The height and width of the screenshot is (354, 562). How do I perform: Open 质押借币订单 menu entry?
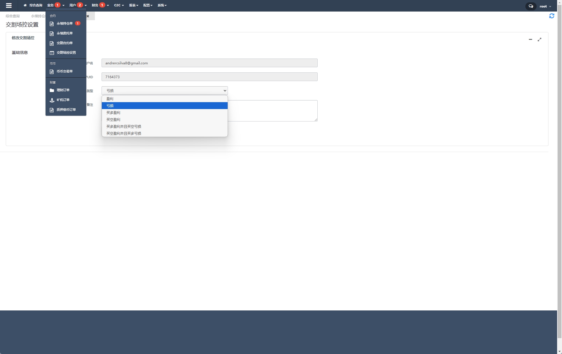(66, 110)
